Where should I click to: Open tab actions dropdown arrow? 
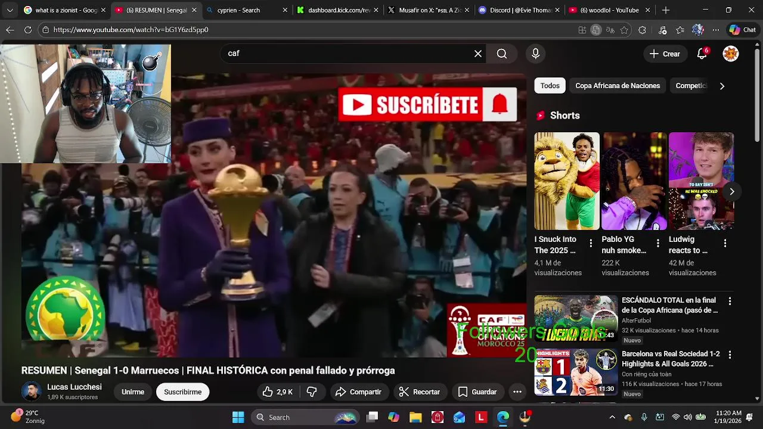click(x=10, y=10)
